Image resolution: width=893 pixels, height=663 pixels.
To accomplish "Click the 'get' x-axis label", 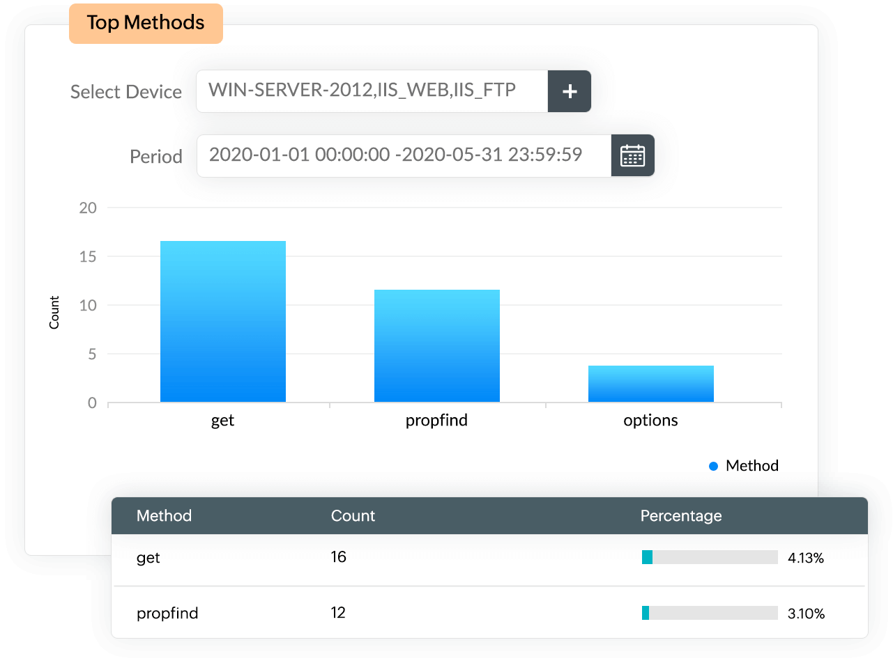I will click(223, 422).
